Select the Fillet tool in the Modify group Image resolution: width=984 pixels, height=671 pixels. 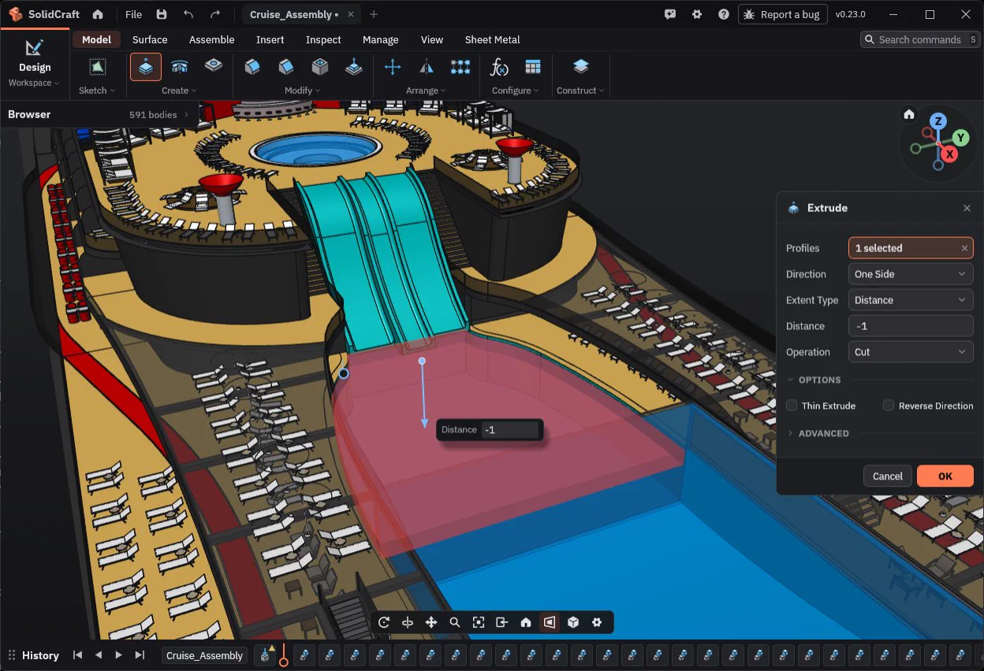tap(252, 67)
